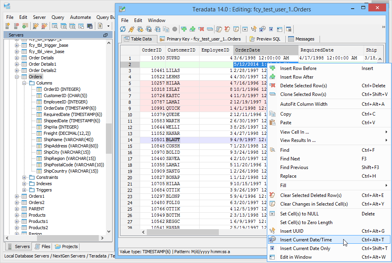Click green Insert Row Before toolbar icon
Viewport: 392px width, 263px height.
184,29
